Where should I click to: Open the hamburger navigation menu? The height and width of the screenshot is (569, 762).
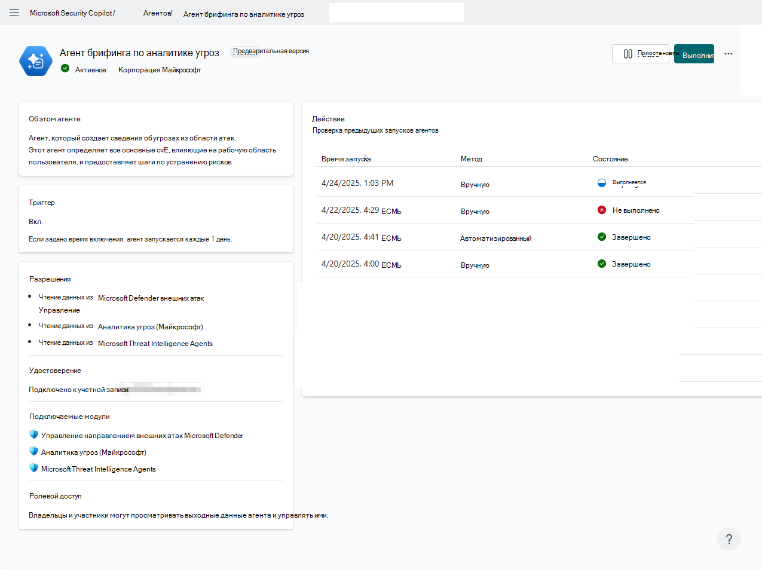pyautogui.click(x=14, y=13)
